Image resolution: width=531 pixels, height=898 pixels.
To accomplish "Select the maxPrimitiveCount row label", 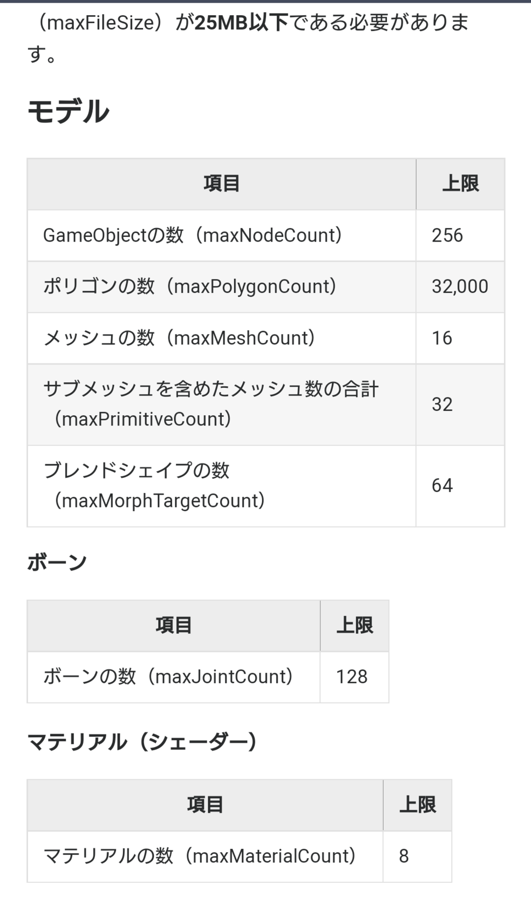I will (210, 404).
